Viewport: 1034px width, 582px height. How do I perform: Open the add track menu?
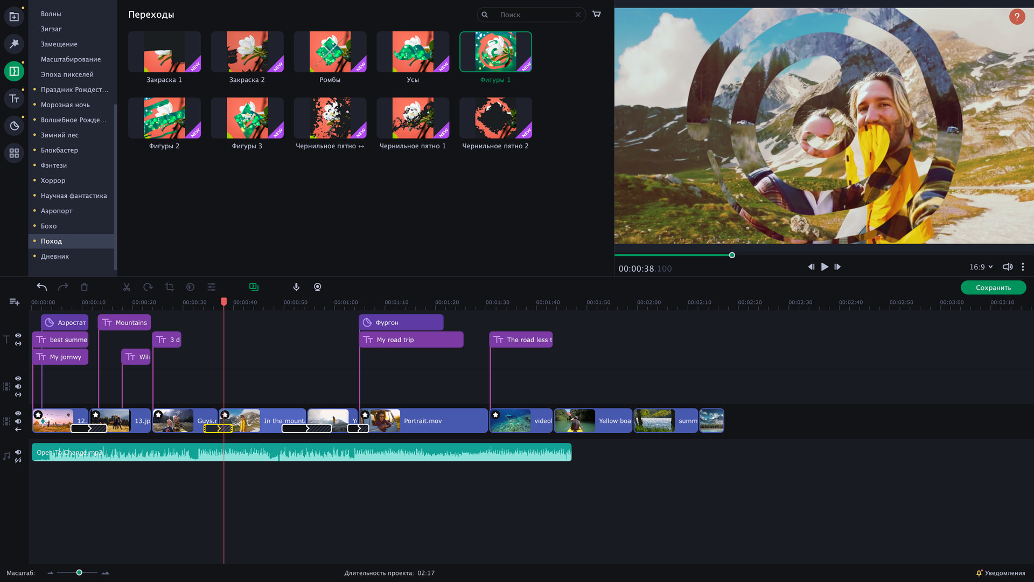(15, 302)
